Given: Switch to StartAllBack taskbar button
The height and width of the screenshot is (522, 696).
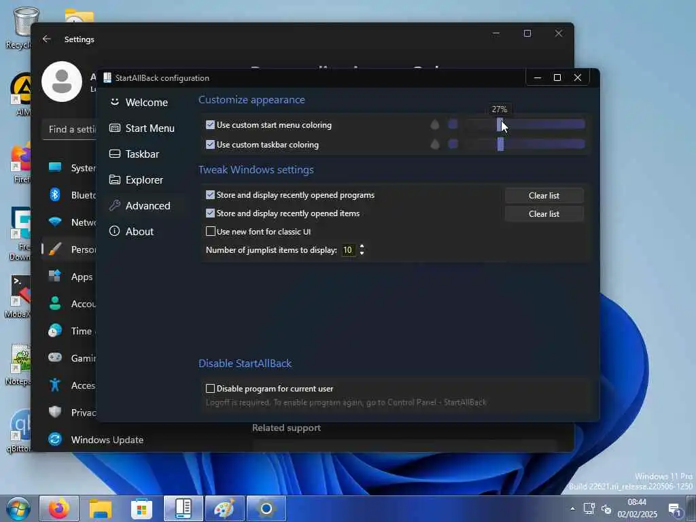Looking at the screenshot, I should [x=184, y=508].
